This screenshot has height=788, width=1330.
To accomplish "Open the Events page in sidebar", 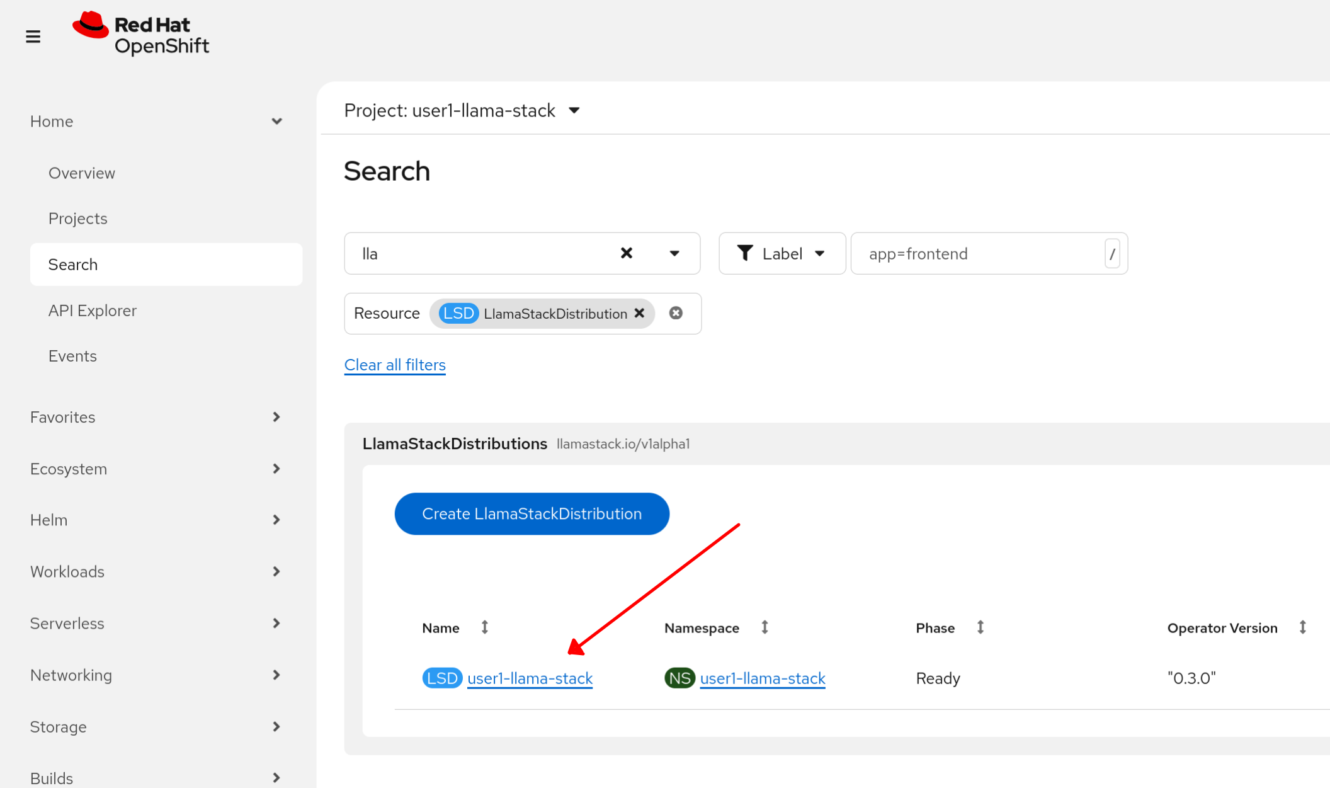I will coord(72,356).
